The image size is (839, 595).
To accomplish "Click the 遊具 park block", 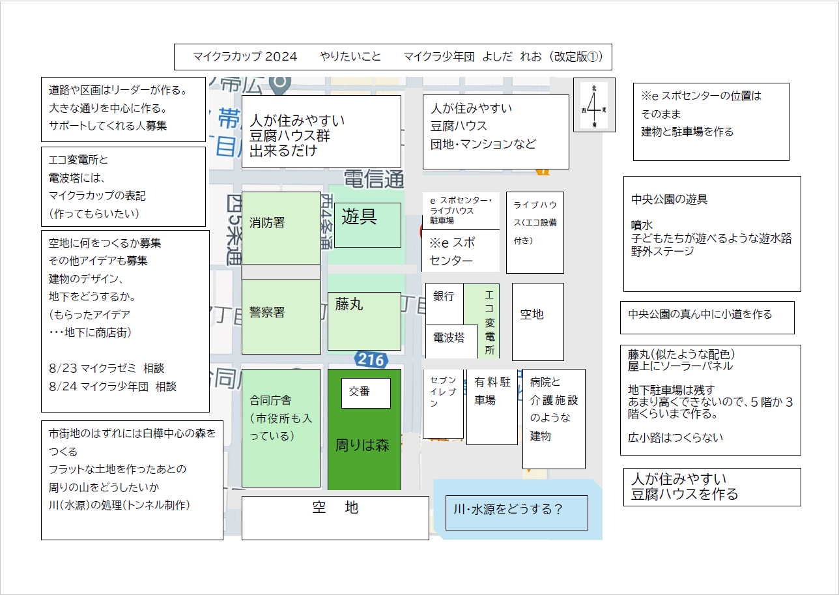I will coord(367,225).
